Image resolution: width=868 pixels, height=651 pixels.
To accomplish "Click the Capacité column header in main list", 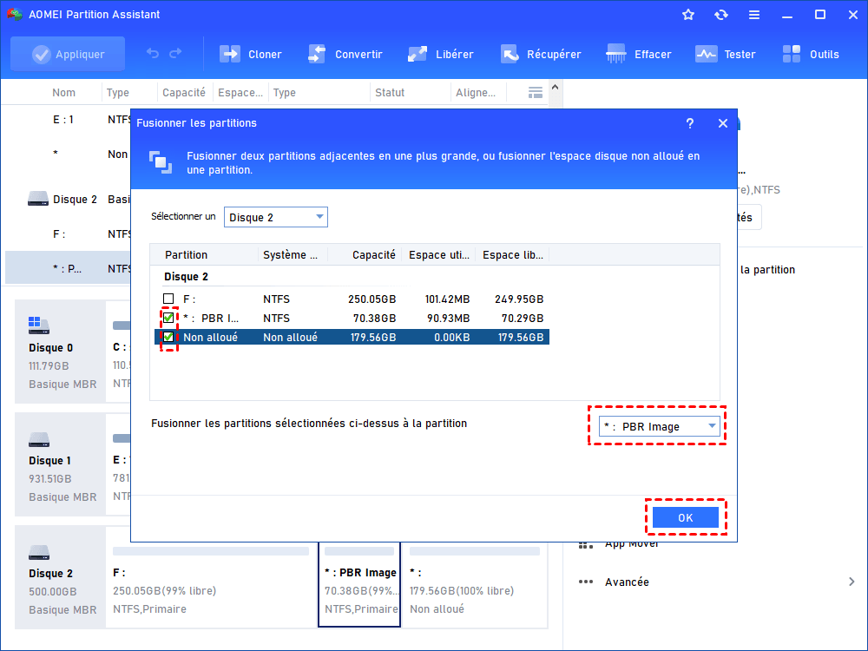I will coord(184,93).
